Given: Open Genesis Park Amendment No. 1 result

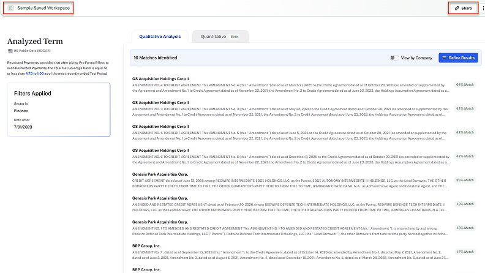Looking at the screenshot, I should point(291,228).
